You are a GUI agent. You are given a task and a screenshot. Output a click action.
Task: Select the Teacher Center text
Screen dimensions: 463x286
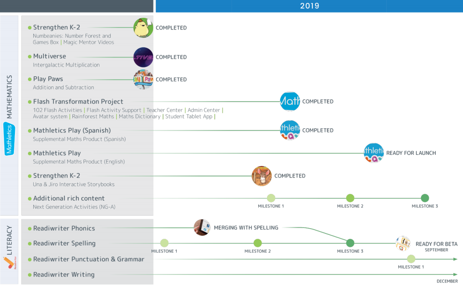(165, 110)
